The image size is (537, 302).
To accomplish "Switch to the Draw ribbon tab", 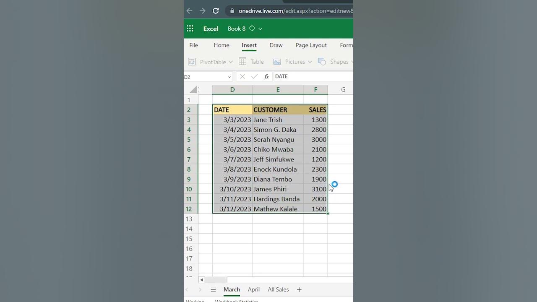I will 276,45.
